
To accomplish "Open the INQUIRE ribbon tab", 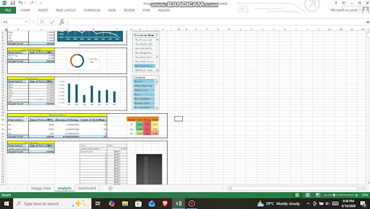I will click(x=164, y=10).
